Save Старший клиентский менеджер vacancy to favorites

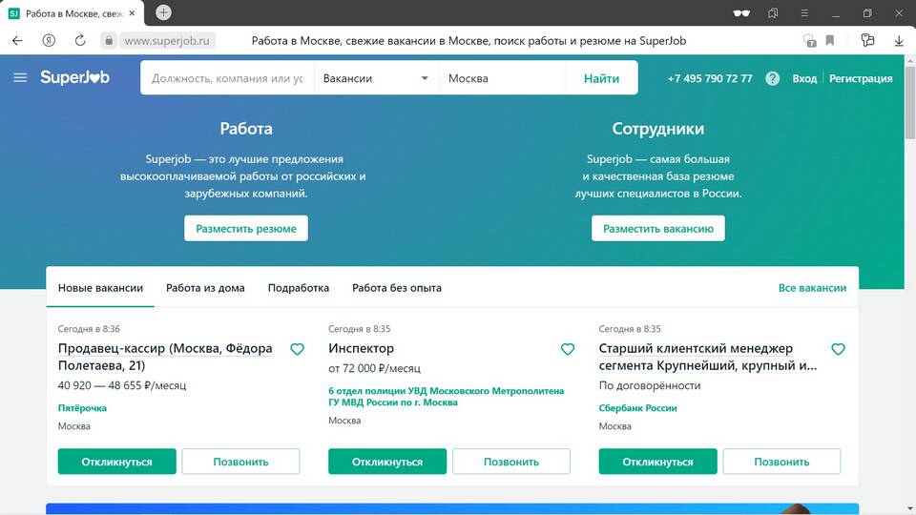click(838, 349)
